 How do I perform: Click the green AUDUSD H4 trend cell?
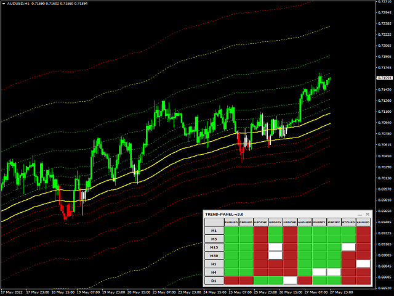[305, 273]
